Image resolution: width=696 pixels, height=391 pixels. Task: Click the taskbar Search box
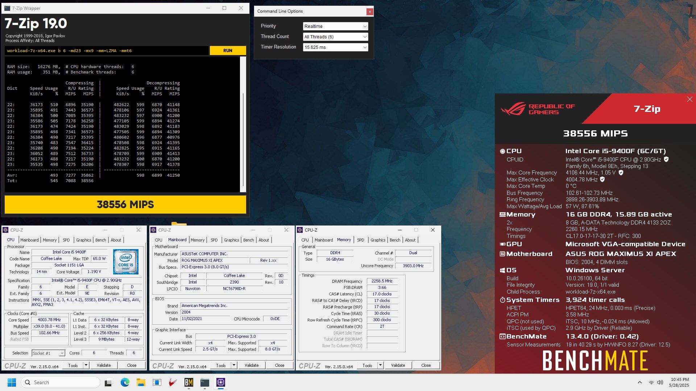pos(61,382)
